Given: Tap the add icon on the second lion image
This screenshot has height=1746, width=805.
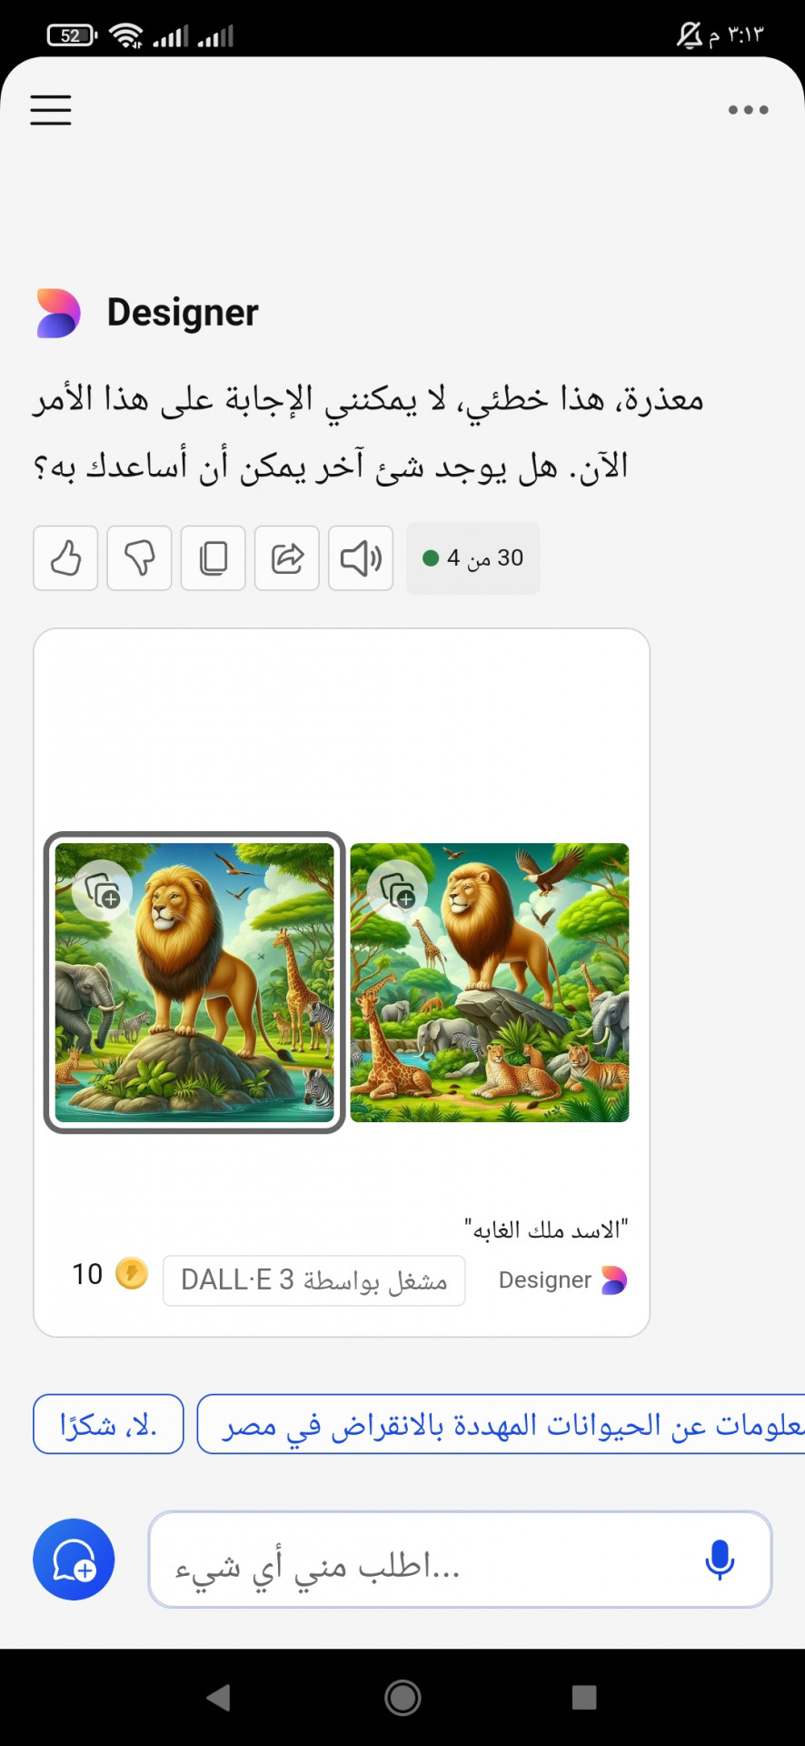Looking at the screenshot, I should tap(398, 890).
